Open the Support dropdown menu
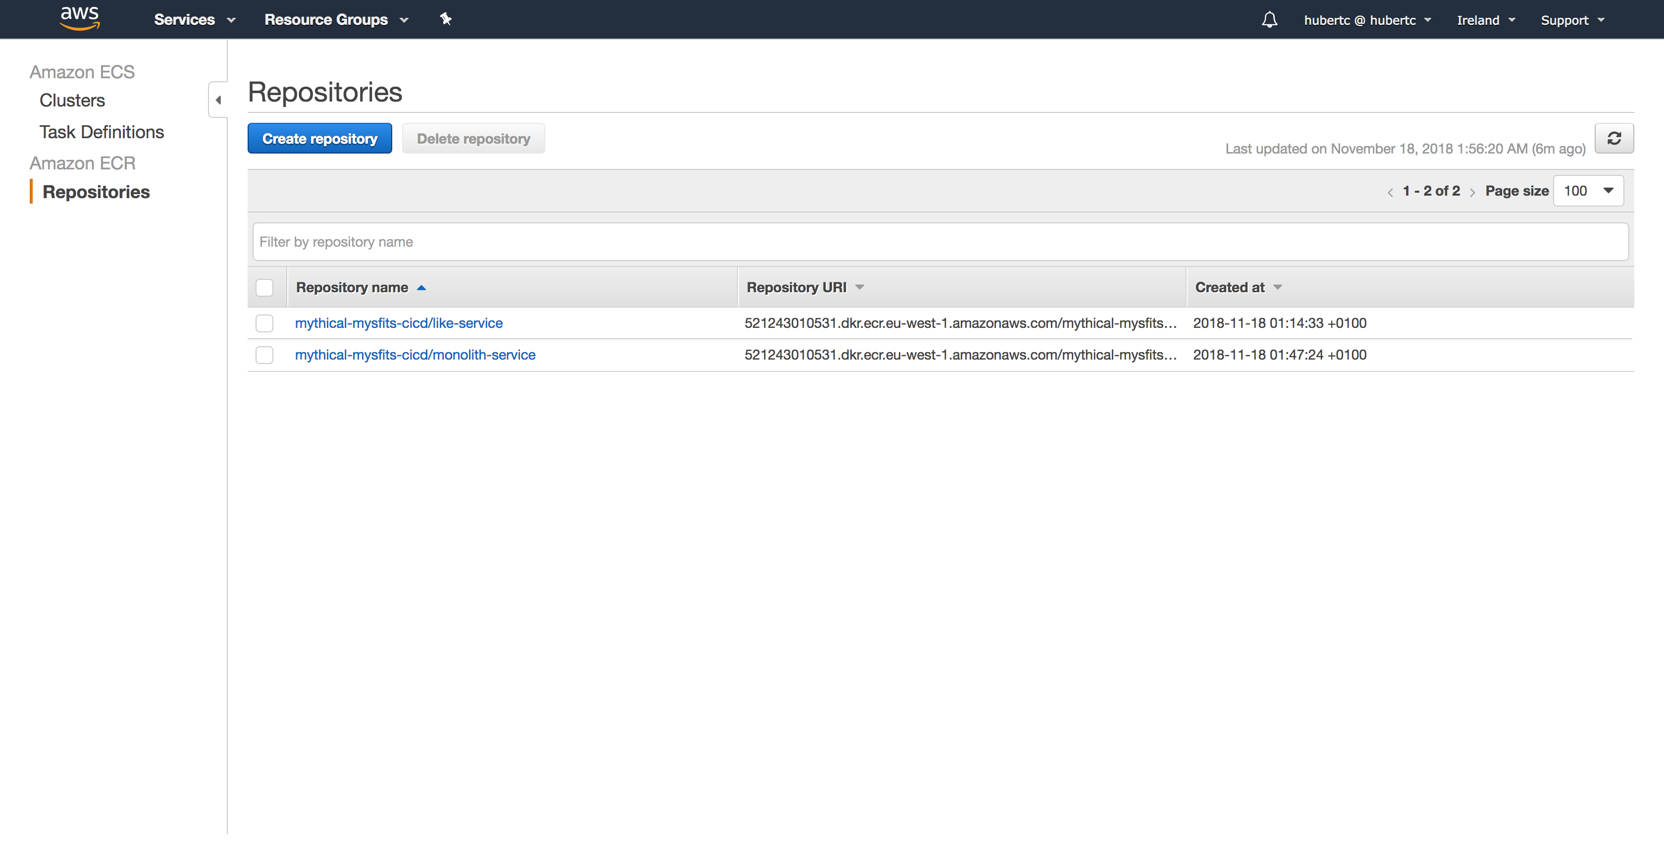 [1572, 20]
